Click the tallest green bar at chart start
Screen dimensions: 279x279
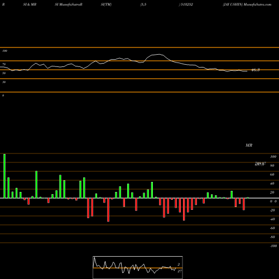(4, 176)
